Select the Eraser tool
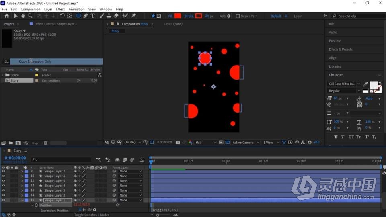 [116, 16]
